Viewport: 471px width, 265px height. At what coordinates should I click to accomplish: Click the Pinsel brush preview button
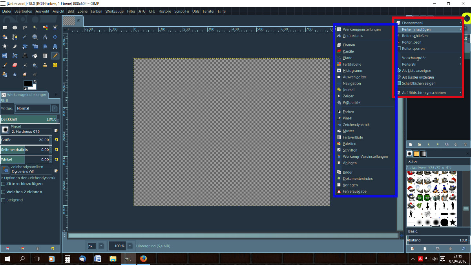[x=5, y=129]
